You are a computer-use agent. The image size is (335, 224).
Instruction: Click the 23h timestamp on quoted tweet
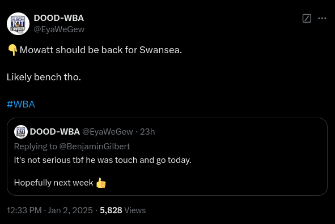click(x=147, y=132)
